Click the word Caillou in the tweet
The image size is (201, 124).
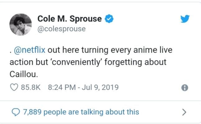tap(23, 74)
